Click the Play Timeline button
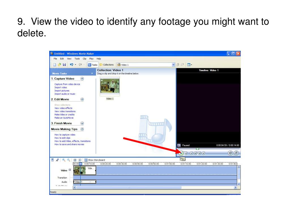 [x=80, y=160]
